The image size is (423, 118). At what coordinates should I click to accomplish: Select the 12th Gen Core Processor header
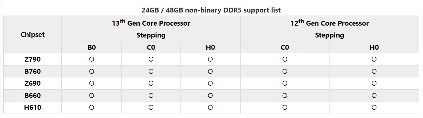[330, 23]
